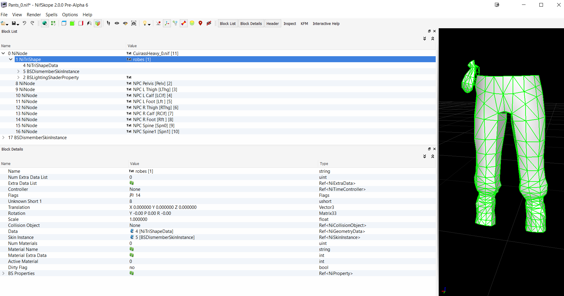Click the save user view eye-pencil icon
Screen dimensions: 564x296
[x=125, y=23]
